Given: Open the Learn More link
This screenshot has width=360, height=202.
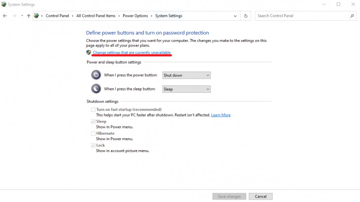Looking at the screenshot, I should point(221,115).
